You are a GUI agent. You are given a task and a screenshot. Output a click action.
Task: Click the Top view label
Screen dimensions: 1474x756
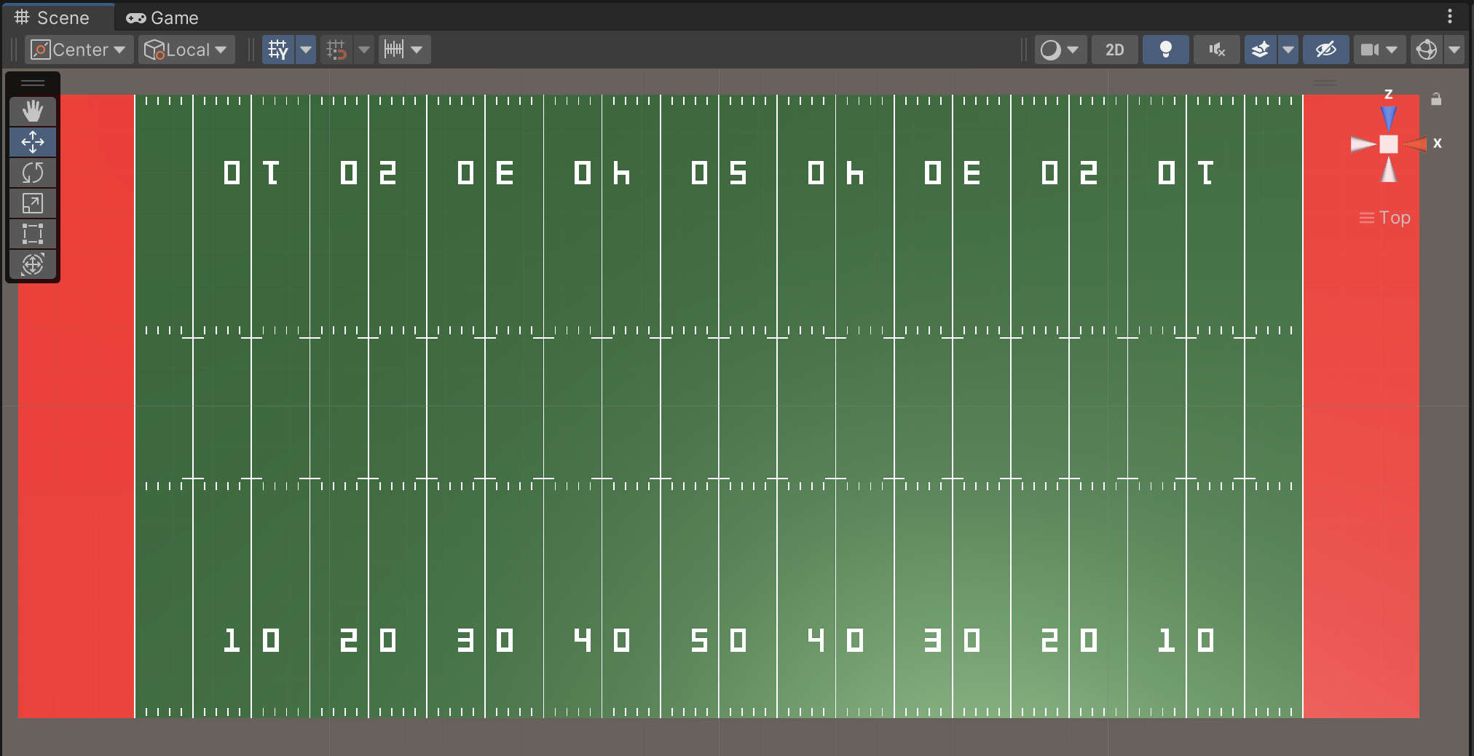pyautogui.click(x=1393, y=218)
